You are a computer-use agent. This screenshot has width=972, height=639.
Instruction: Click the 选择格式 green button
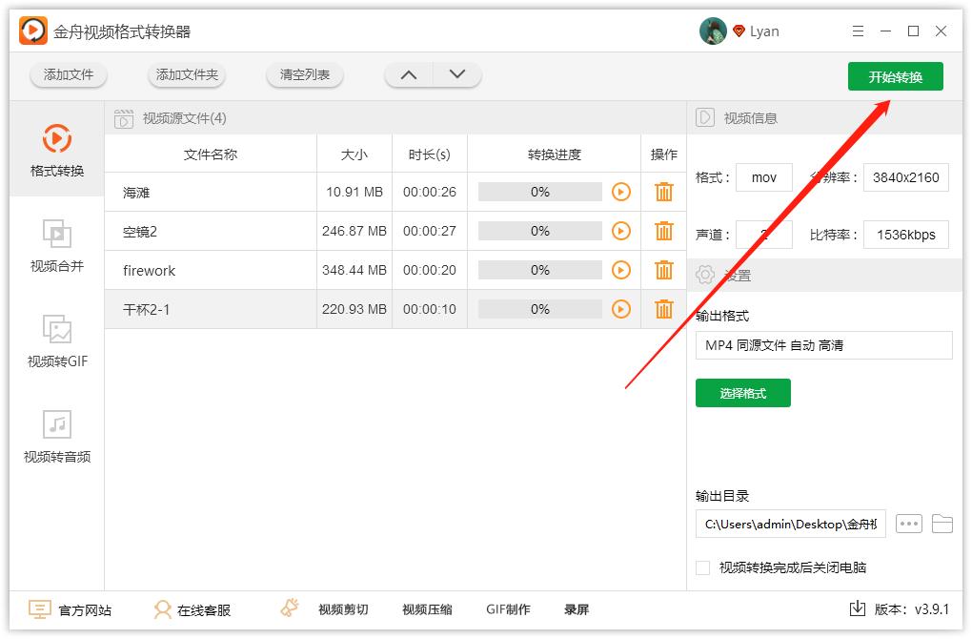pos(743,393)
